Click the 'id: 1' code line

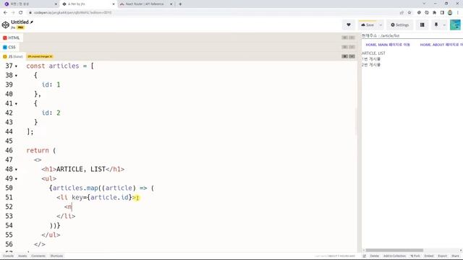point(51,84)
